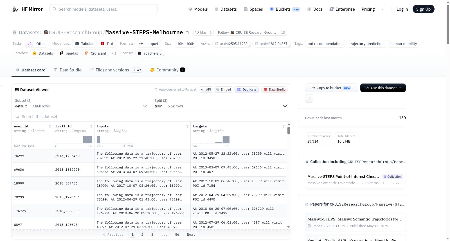Copy dataset name with the copy icon
Image resolution: width=450 pixels, height=241 pixels.
click(x=187, y=32)
